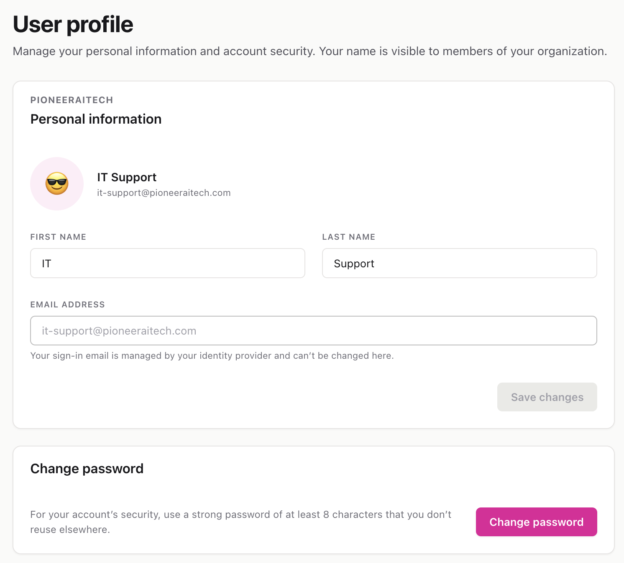Select the IT Support display name text

[x=127, y=178]
